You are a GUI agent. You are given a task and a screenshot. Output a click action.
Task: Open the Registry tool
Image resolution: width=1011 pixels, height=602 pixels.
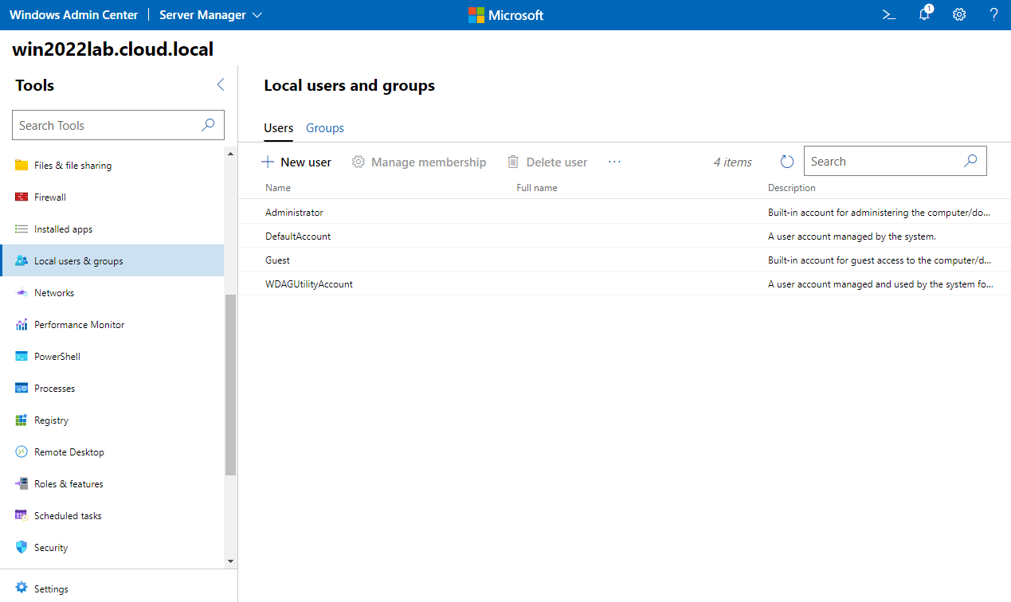coord(112,420)
